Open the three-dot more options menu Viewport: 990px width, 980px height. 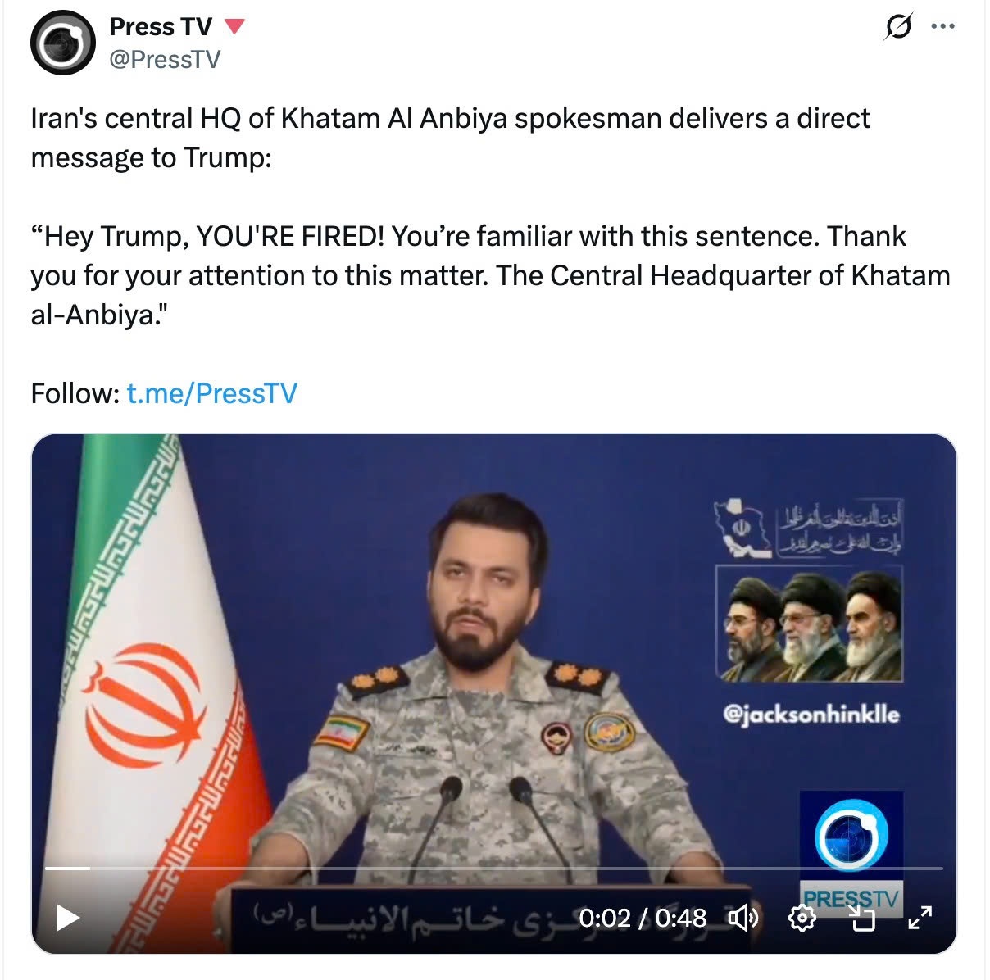[x=943, y=26]
